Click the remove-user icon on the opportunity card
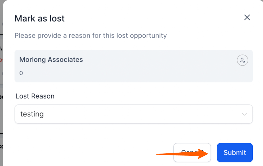263x166 pixels. (x=242, y=60)
